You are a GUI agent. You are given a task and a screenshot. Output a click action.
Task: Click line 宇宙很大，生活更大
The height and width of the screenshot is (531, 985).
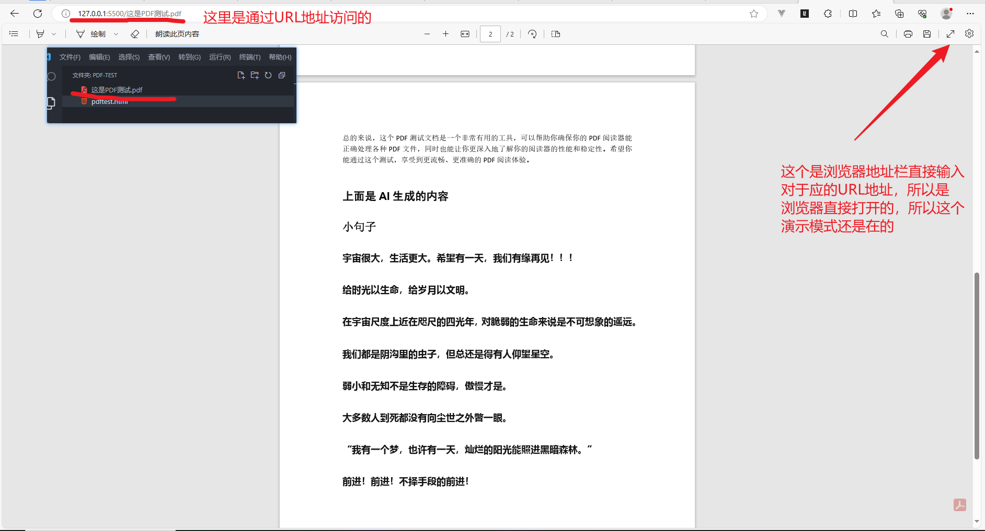(x=457, y=258)
